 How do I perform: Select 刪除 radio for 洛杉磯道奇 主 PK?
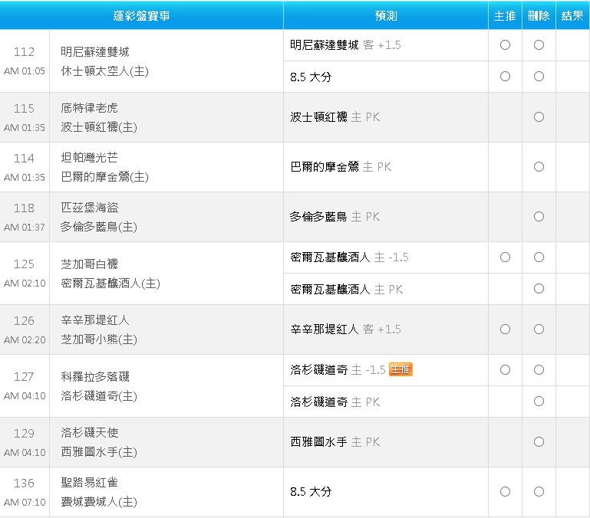click(539, 402)
